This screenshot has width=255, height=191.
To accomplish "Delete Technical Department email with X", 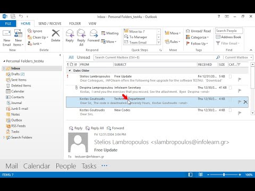I will click(x=245, y=102).
